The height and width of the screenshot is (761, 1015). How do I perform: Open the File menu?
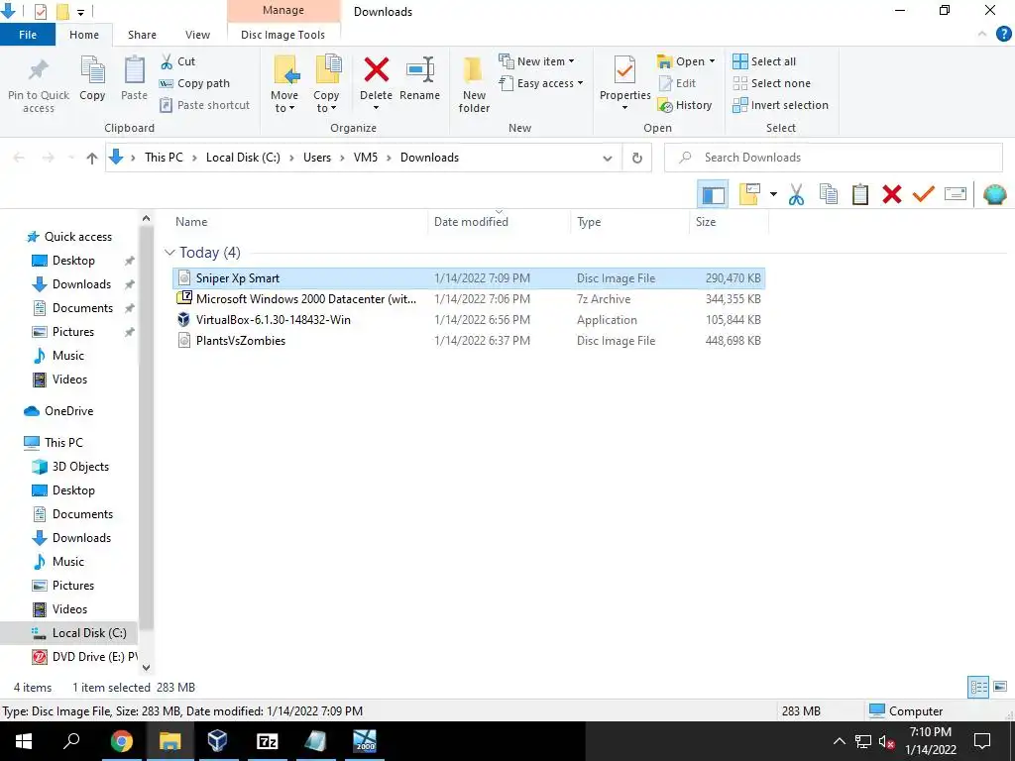tap(27, 35)
